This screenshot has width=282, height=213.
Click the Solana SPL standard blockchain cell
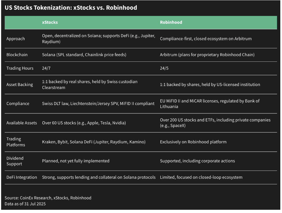pyautogui.click(x=84, y=55)
